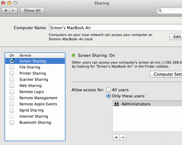This screenshot has height=145, width=182.
Task: Click the green Screen Sharing status indicator
Action: click(73, 55)
